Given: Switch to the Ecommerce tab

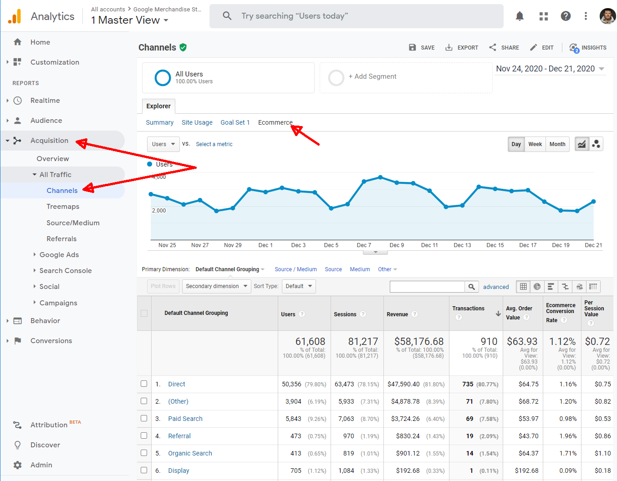Looking at the screenshot, I should pos(275,122).
